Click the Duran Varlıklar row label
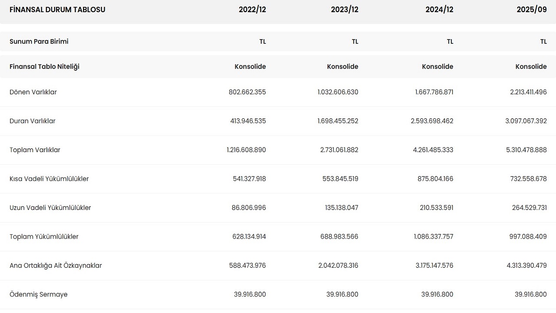 coord(33,121)
